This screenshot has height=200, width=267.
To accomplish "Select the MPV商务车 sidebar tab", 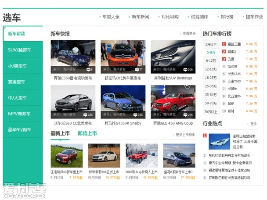I will coord(23,114).
